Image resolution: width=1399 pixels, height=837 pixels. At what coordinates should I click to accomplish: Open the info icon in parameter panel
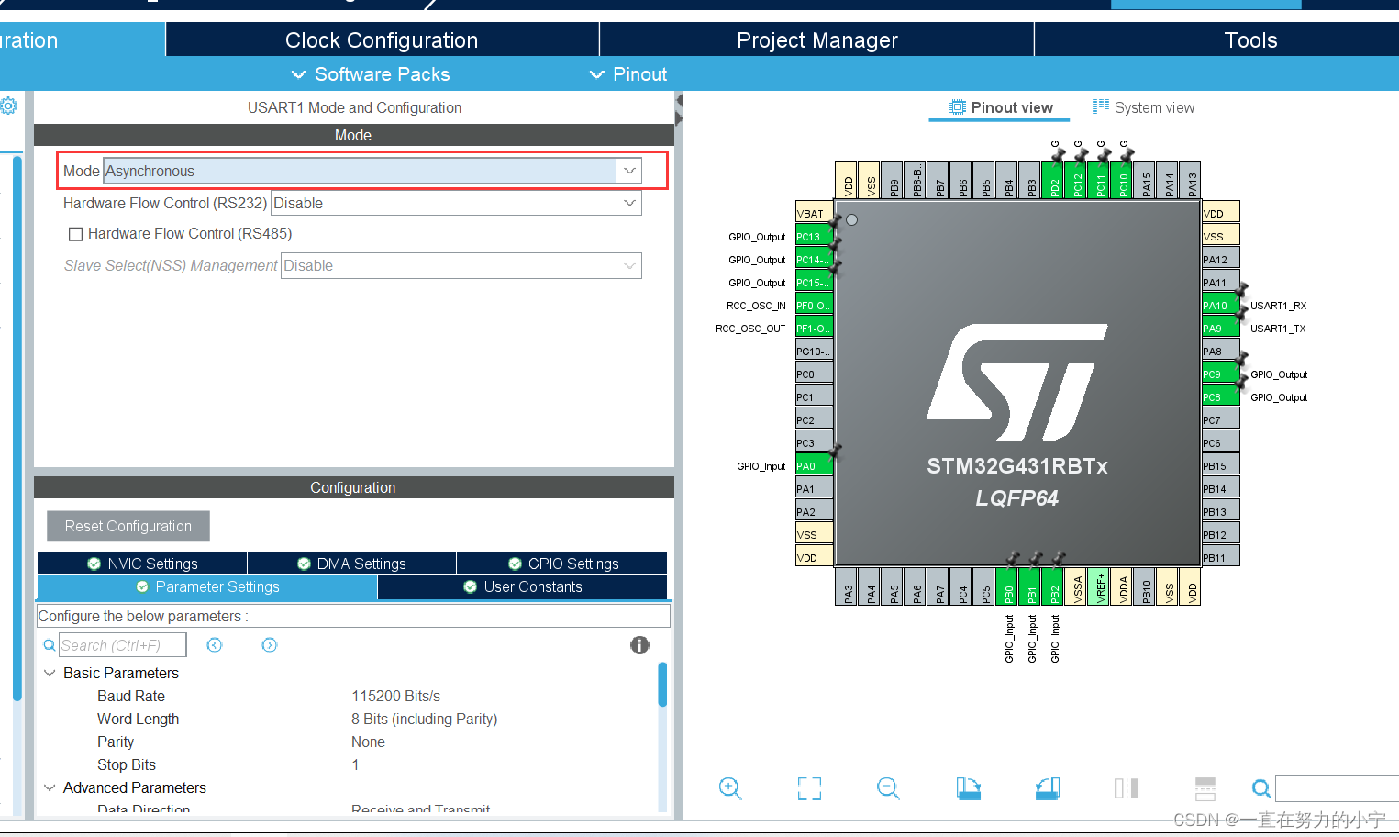(639, 645)
